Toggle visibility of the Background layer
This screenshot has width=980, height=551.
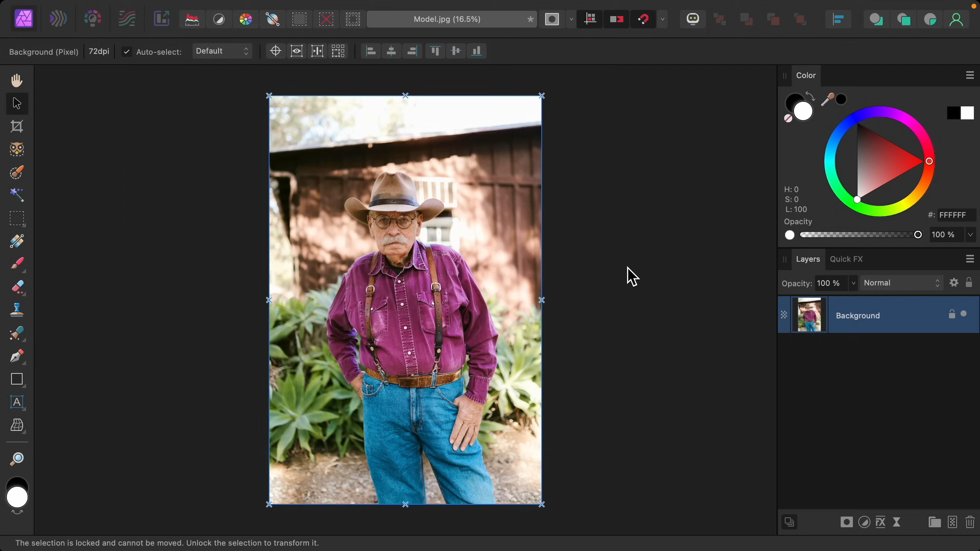click(964, 314)
